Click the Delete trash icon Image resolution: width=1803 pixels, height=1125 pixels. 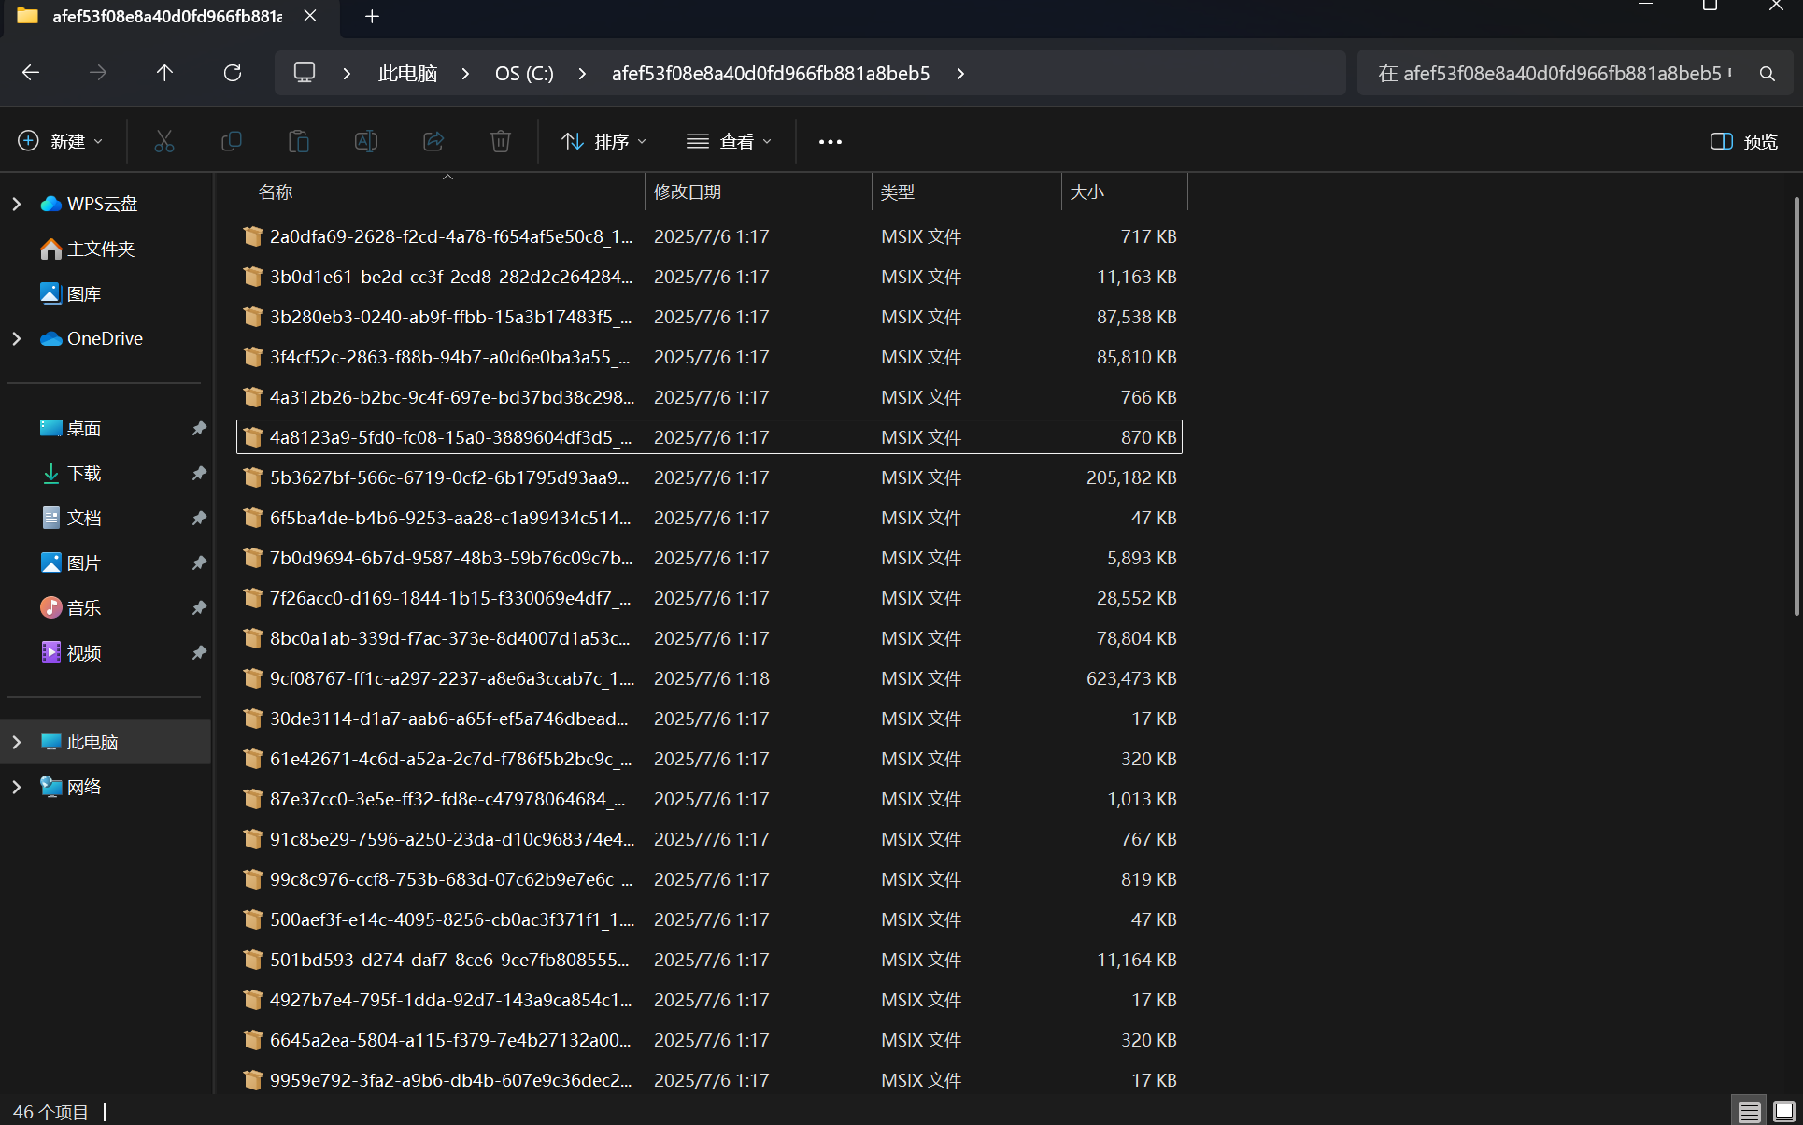(x=501, y=141)
